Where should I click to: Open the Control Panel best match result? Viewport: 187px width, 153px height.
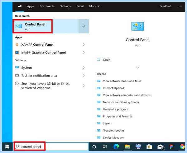pyautogui.click(x=45, y=26)
